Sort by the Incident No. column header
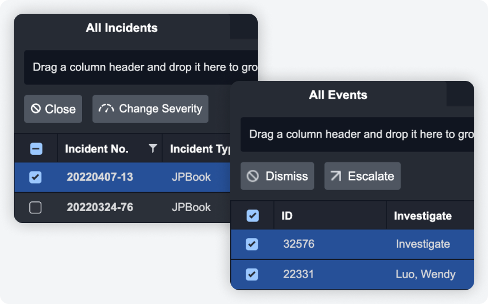This screenshot has height=304, width=488. pos(96,149)
